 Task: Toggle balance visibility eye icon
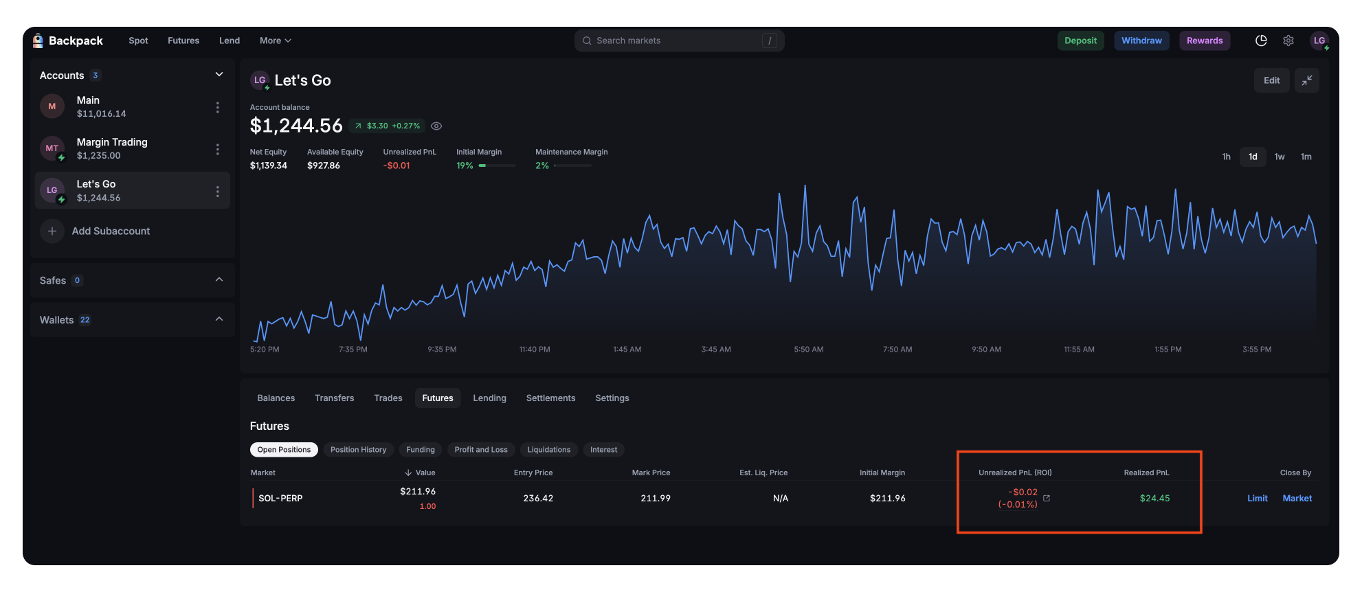pyautogui.click(x=436, y=126)
